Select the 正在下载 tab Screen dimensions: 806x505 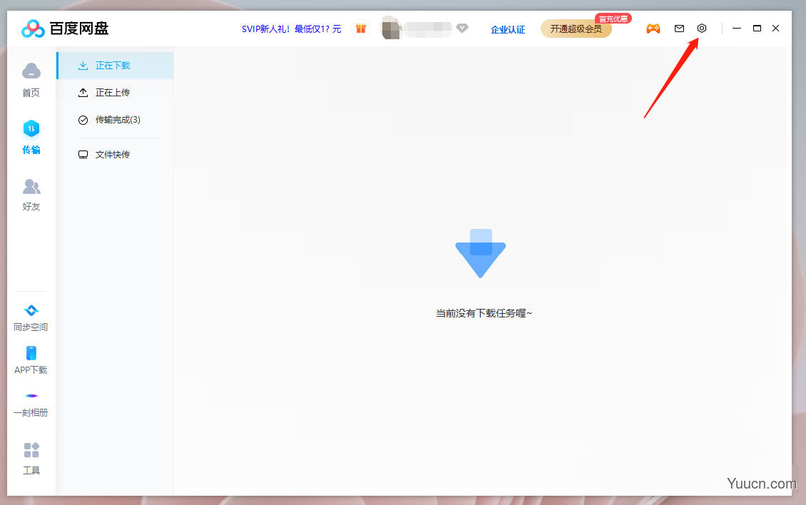click(x=115, y=66)
